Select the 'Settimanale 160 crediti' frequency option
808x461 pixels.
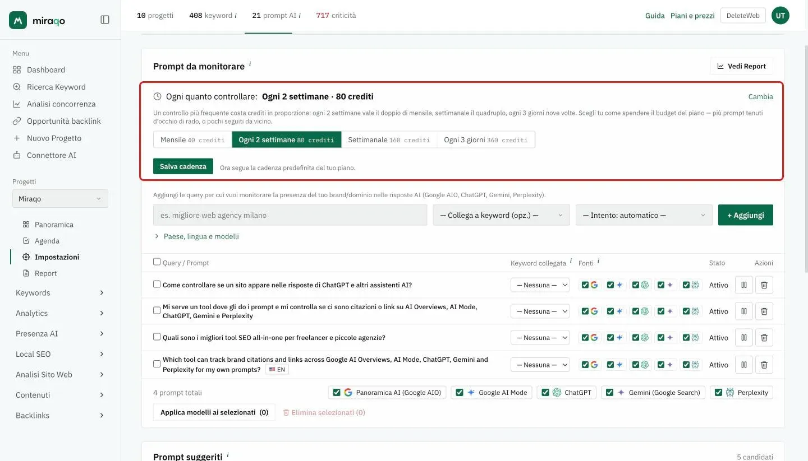pos(389,139)
